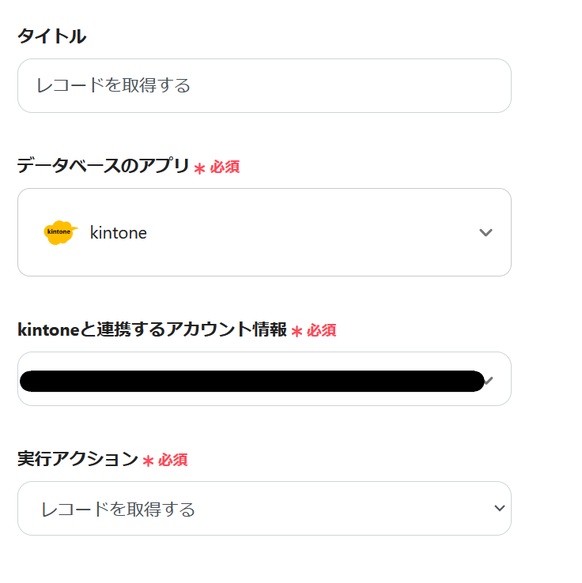
Task: Click the kintoneと連携するアカウント情報 label
Action: [152, 329]
